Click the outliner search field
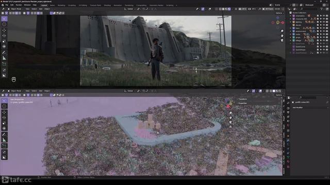This screenshot has width=330, height=185. tap(308, 9)
